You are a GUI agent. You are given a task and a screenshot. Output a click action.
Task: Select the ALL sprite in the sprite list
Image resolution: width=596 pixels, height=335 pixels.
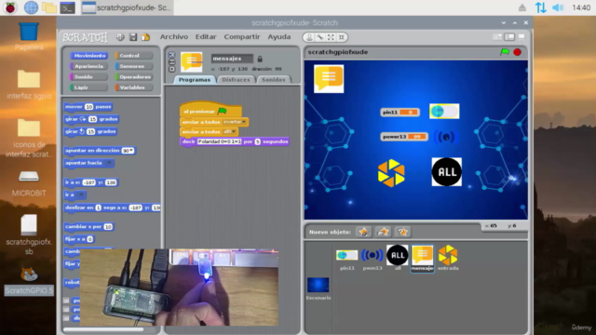coord(398,258)
